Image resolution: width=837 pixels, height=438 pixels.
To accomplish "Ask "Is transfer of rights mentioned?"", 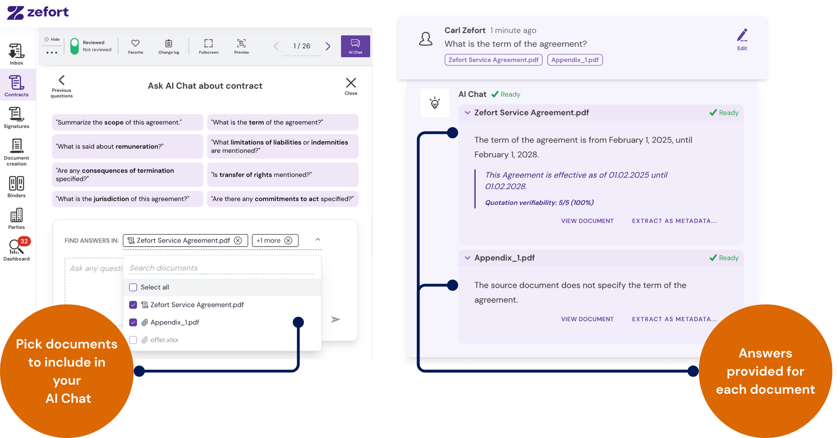I will pos(282,175).
